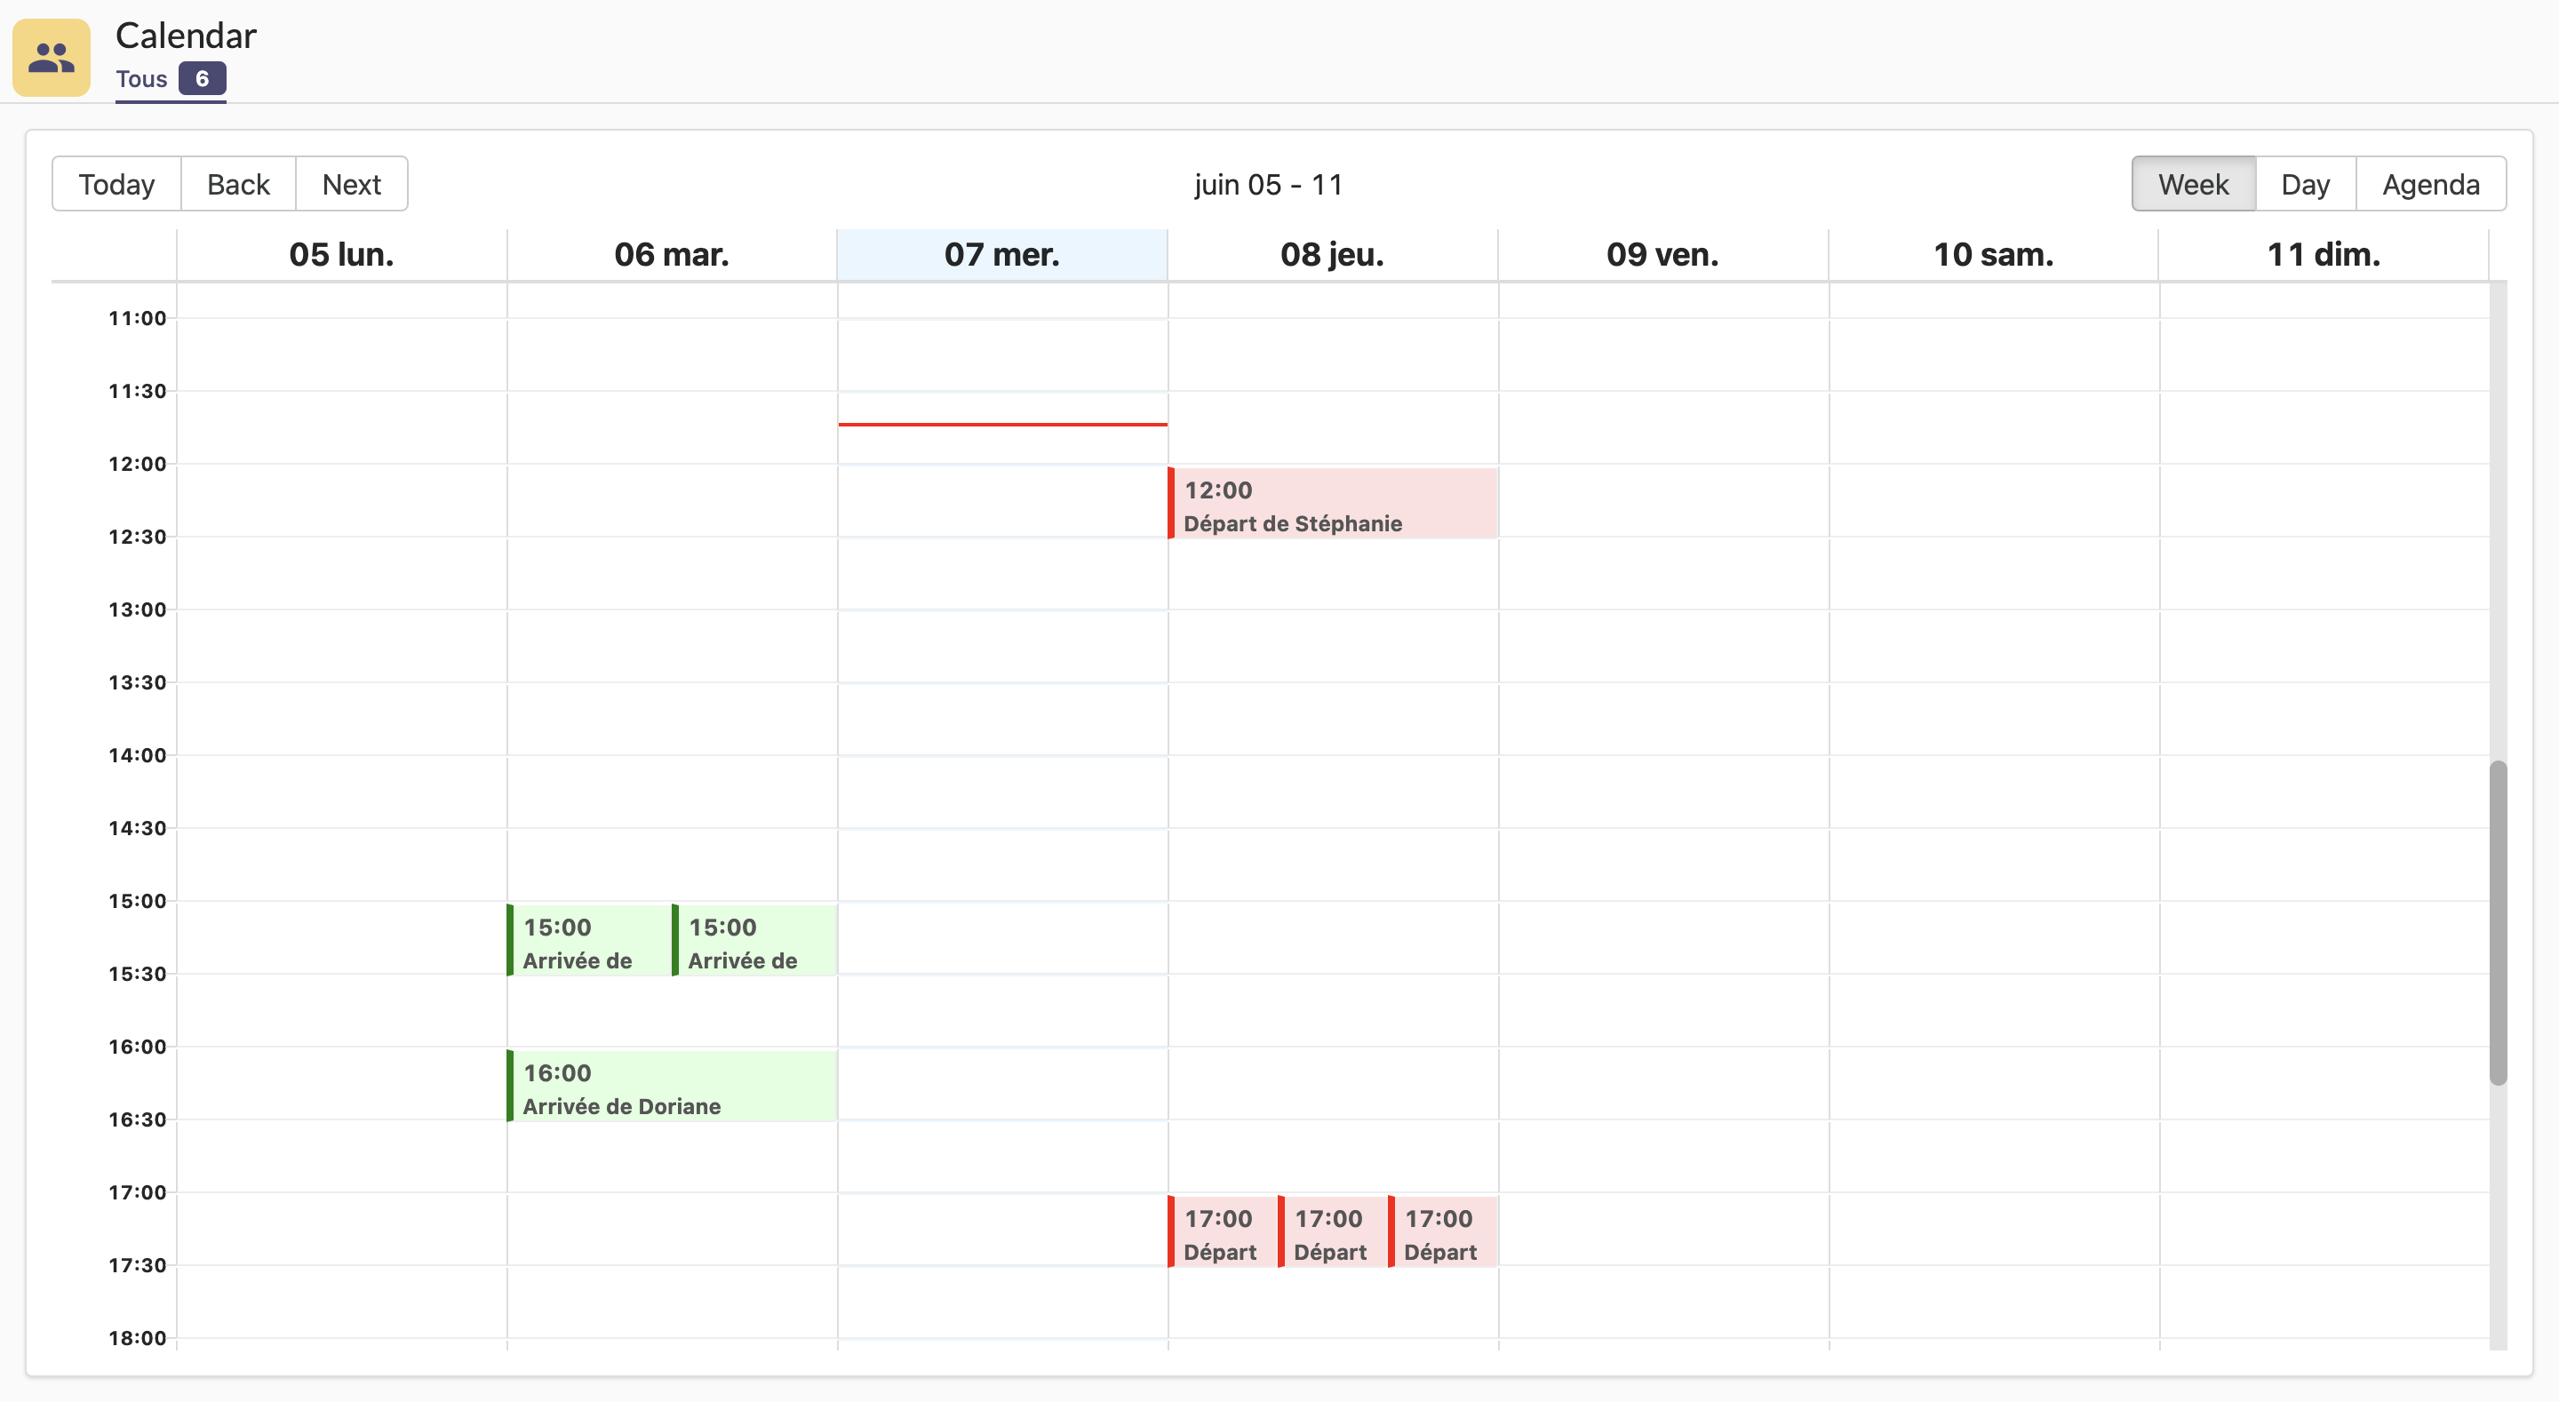
Task: Switch to Day view
Action: click(2305, 184)
